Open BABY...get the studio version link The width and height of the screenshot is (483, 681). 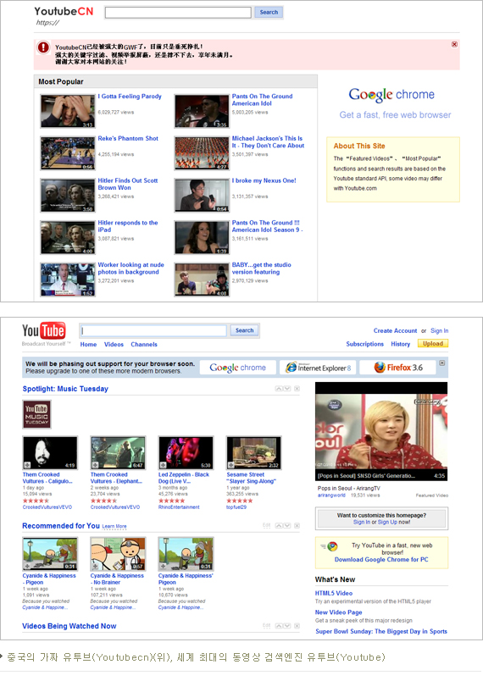tap(262, 269)
